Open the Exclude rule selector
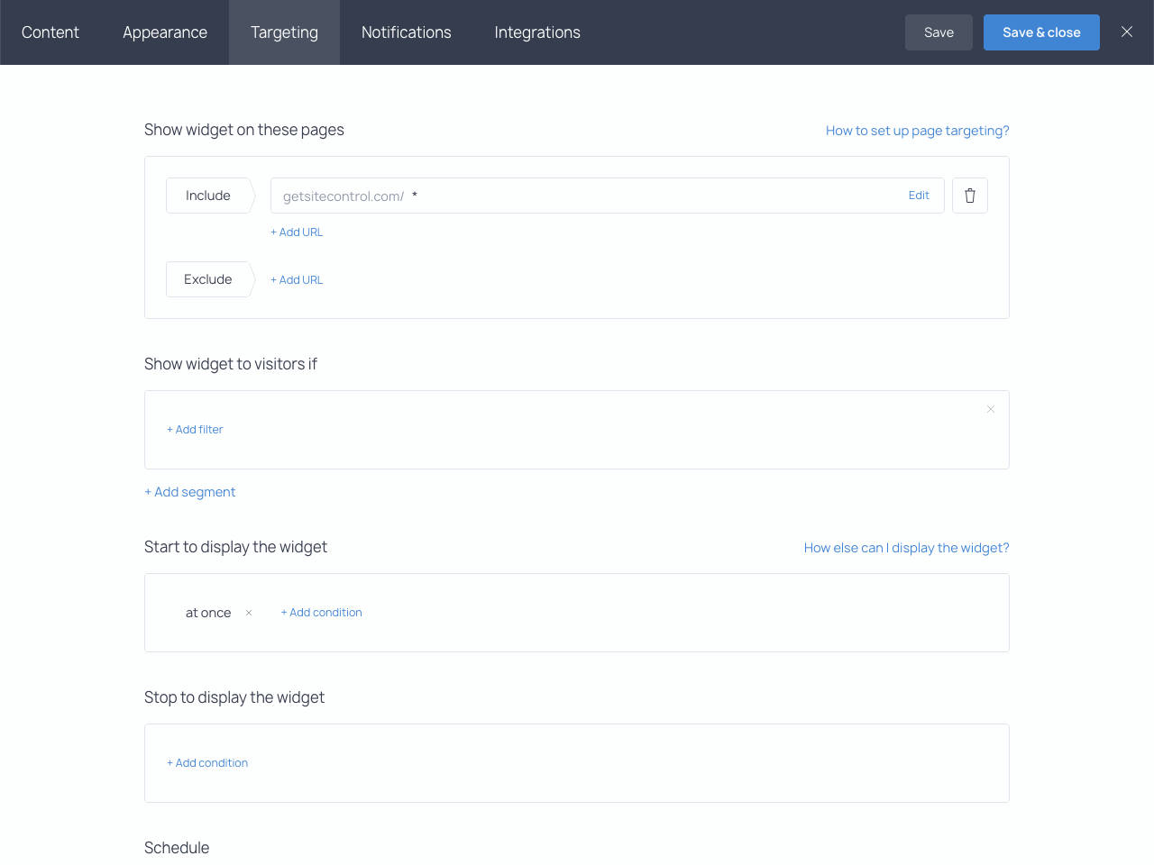Viewport: 1154px width, 865px height. point(206,279)
